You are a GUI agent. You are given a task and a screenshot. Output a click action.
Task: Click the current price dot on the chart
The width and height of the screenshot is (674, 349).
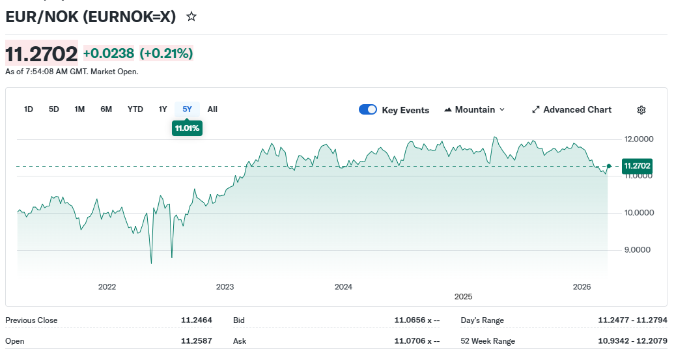tap(609, 166)
